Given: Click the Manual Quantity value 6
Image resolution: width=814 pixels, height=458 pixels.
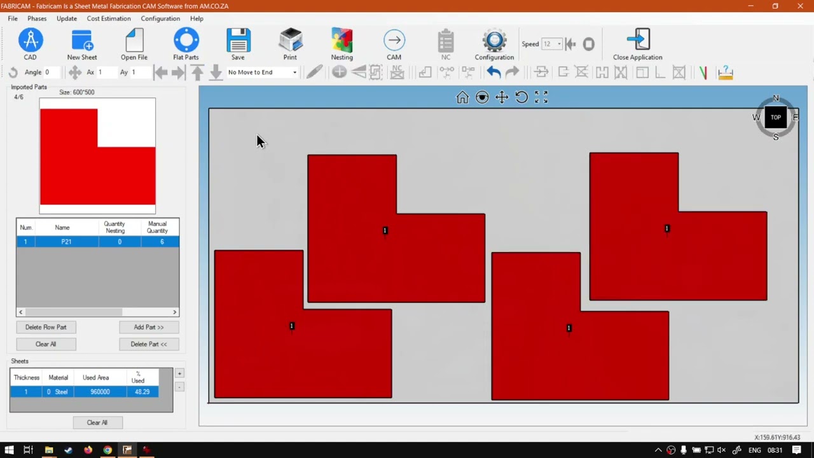Looking at the screenshot, I should (162, 242).
